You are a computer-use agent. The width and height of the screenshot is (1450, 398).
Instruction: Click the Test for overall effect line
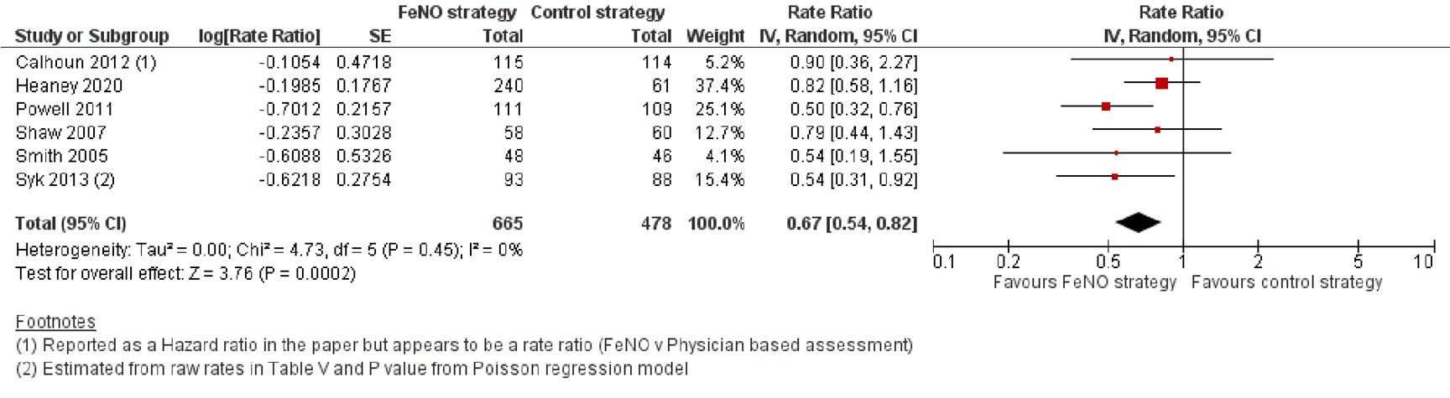click(185, 274)
